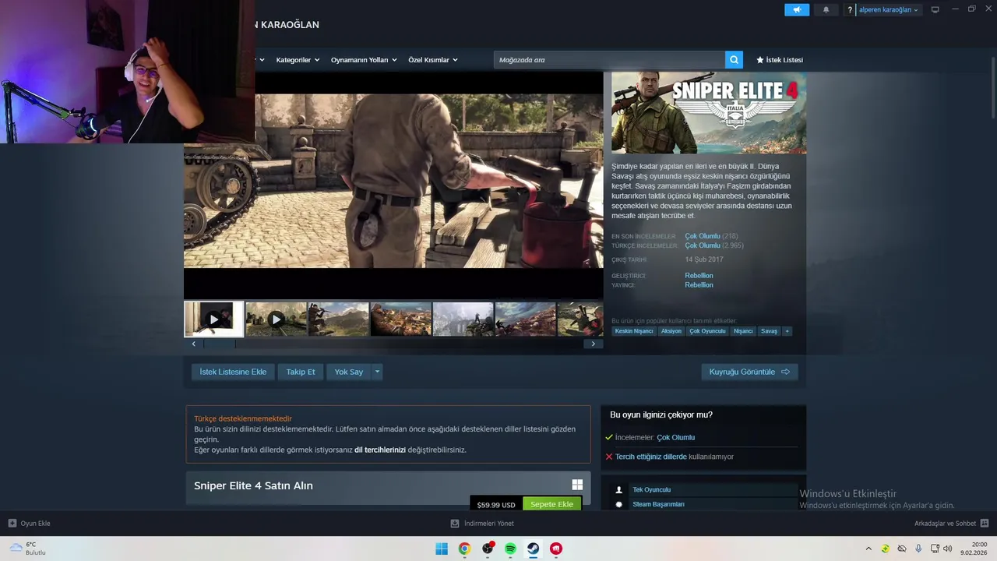Open Spotify from taskbar
The height and width of the screenshot is (561, 997).
(x=510, y=549)
